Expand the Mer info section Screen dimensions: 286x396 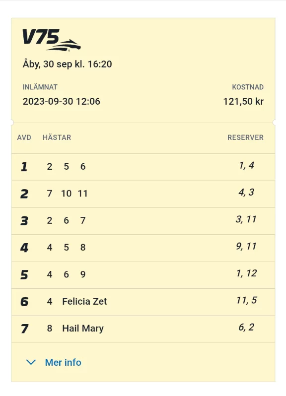point(54,362)
